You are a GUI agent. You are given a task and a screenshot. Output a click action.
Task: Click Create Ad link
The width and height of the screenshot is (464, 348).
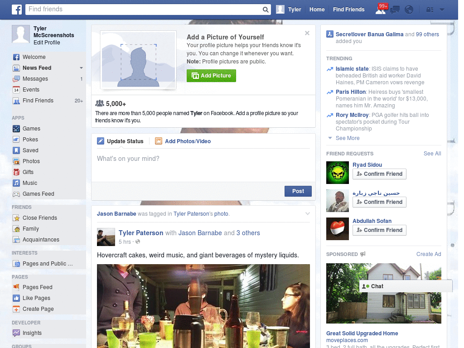429,254
